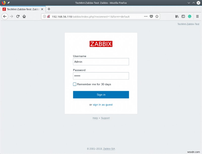The height and width of the screenshot is (154, 202).
Task: Toggle the sidebars view icon
Action: pos(183,16)
